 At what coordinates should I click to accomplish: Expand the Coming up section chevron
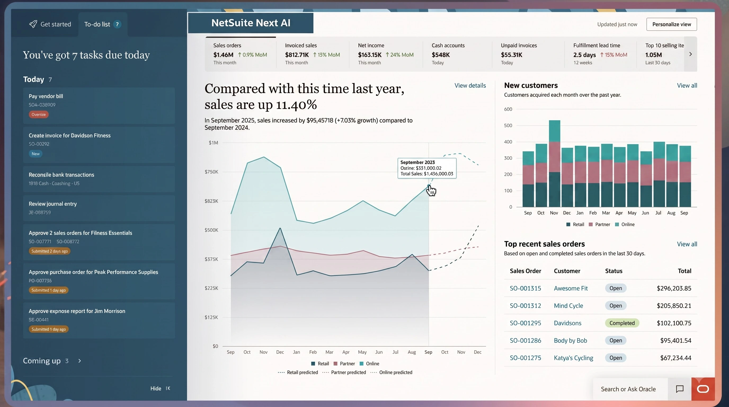[79, 361]
